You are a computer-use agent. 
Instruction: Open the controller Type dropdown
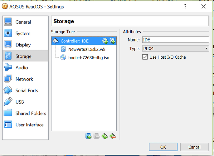coord(175,48)
